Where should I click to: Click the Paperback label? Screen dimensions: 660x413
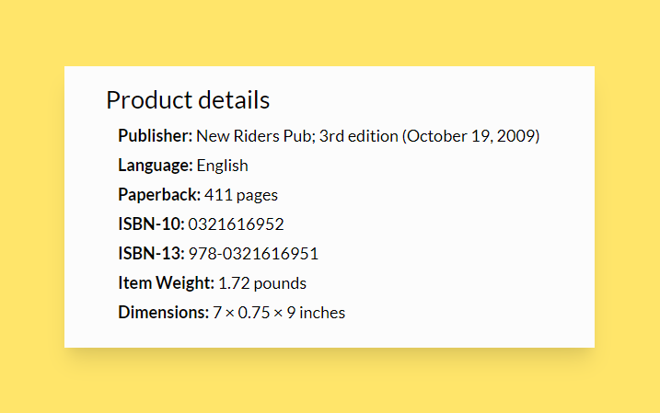click(x=158, y=195)
